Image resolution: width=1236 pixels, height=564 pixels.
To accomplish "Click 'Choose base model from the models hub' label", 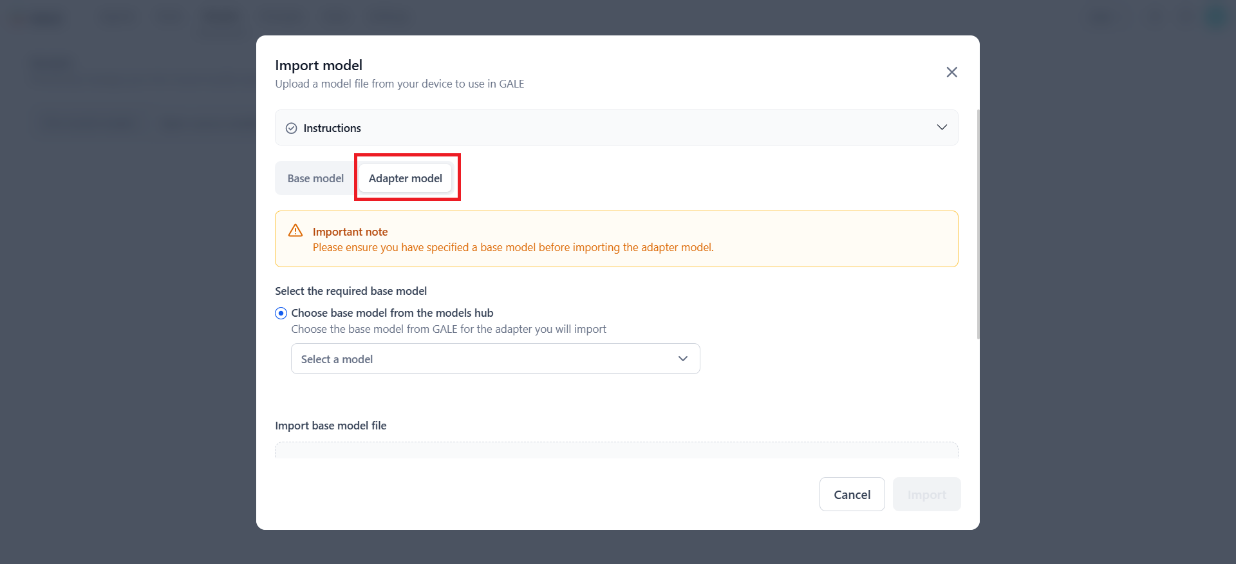I will click(392, 313).
